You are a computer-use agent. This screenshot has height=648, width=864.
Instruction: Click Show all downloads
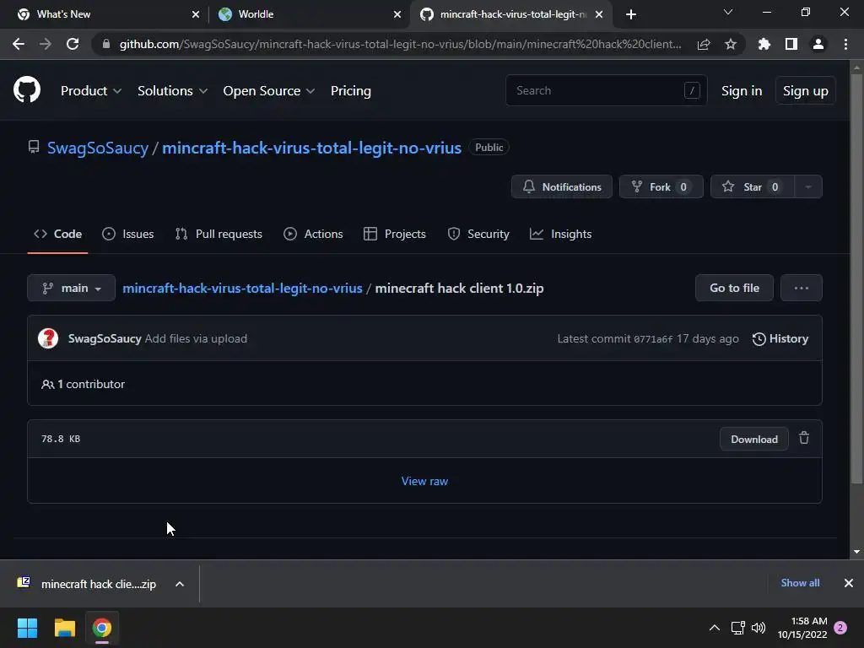click(x=800, y=583)
